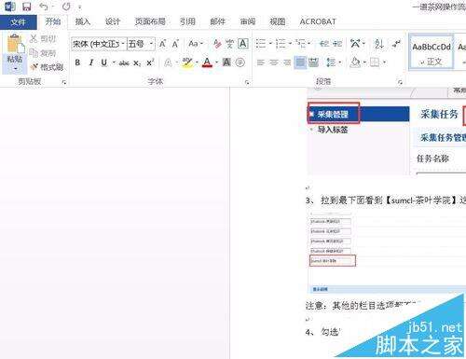Expand the Paste (粘贴) dropdown arrow

(x=15, y=68)
